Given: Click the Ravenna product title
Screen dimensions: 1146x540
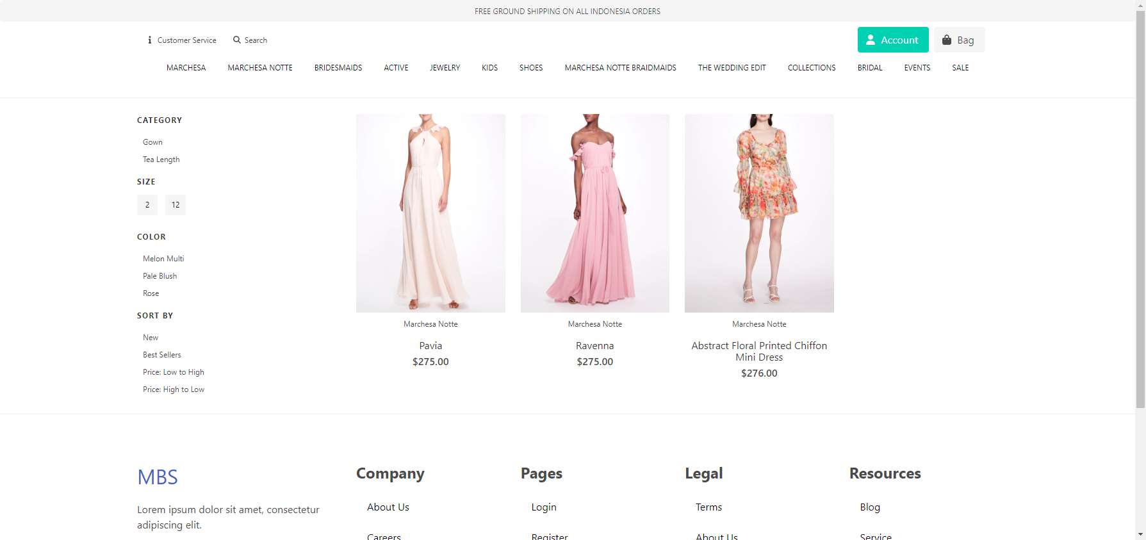Looking at the screenshot, I should click(x=595, y=346).
